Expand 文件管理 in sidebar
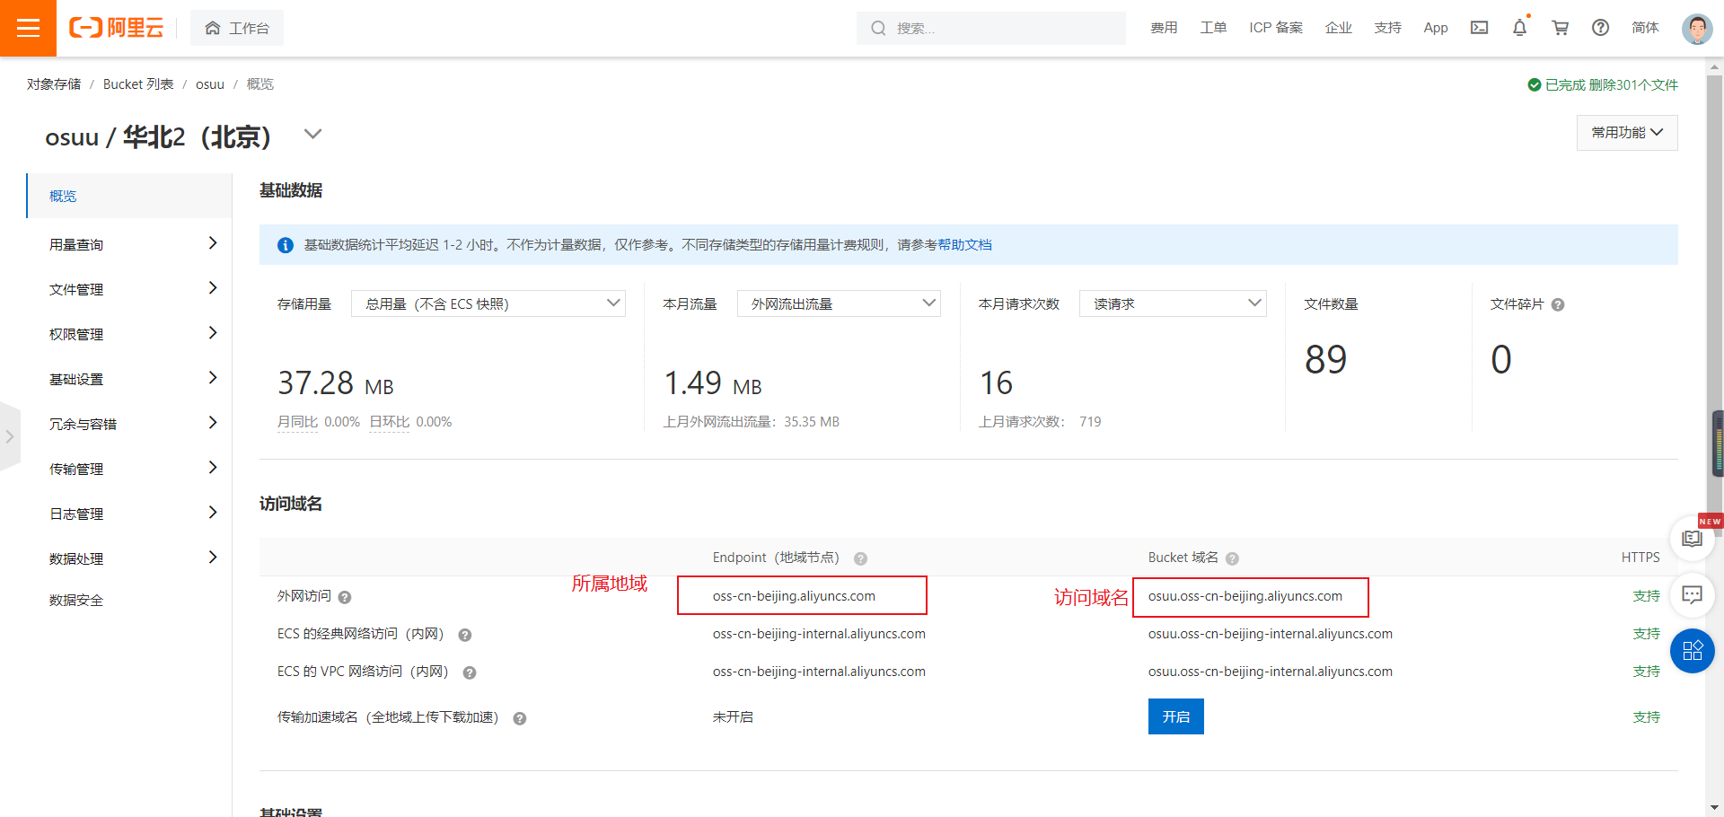Screen dimensions: 1724x817 (x=129, y=289)
